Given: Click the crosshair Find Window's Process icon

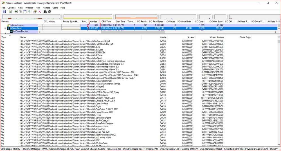Looking at the screenshot, I should [50, 12].
